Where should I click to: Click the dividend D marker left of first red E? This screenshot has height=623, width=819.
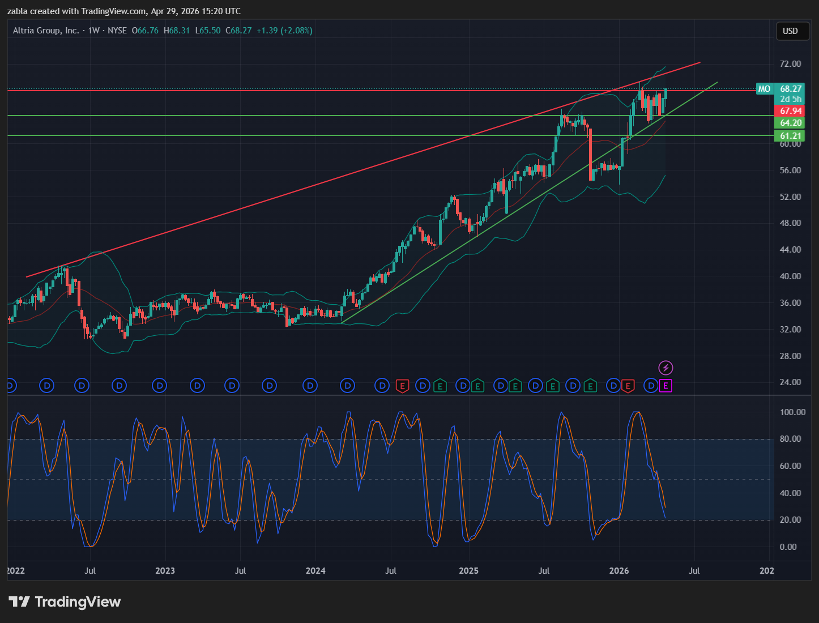(x=383, y=386)
